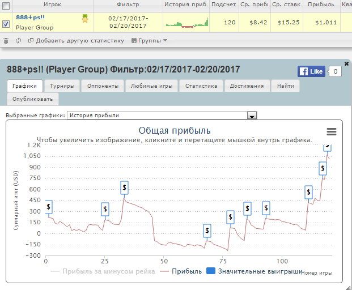Click the profit history sparkline thumbnail
The width and height of the screenshot is (352, 290).
click(187, 23)
